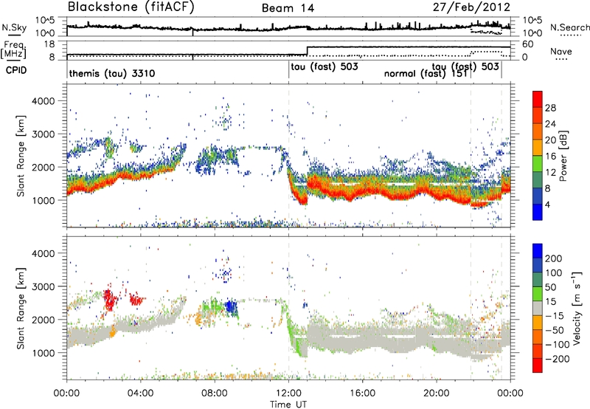The image size is (590, 409).
Task: Click the '10^5' tick beside N.Search label
Action: (x=532, y=20)
